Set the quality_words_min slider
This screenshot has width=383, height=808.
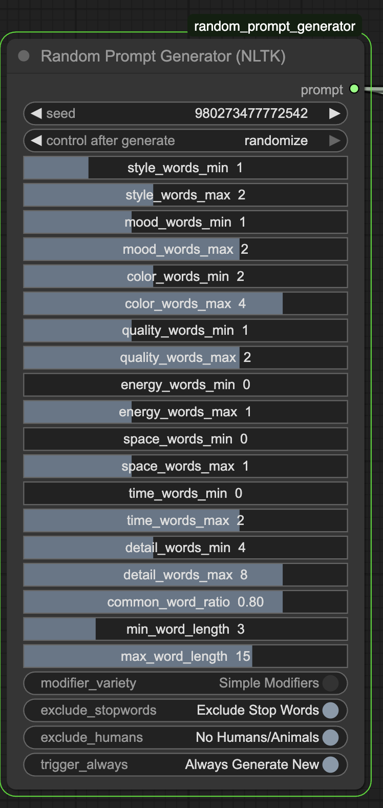pyautogui.click(x=185, y=331)
